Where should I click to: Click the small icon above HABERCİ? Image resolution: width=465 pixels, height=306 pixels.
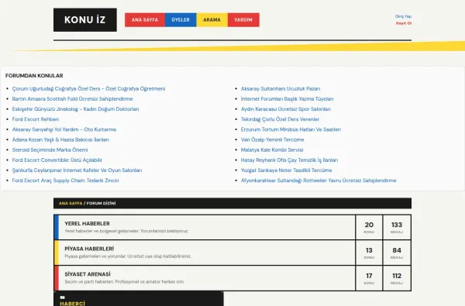coord(62,297)
